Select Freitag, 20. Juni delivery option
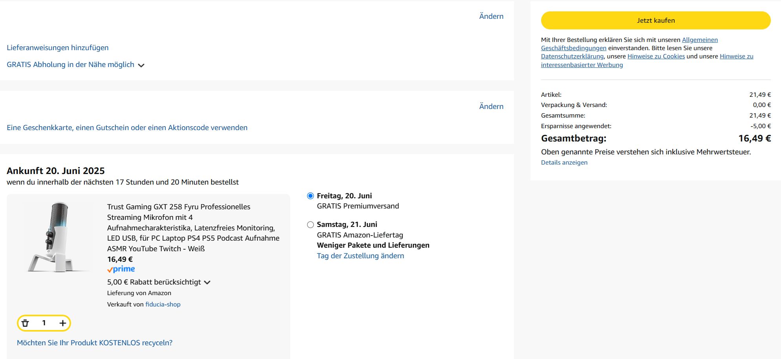 310,196
